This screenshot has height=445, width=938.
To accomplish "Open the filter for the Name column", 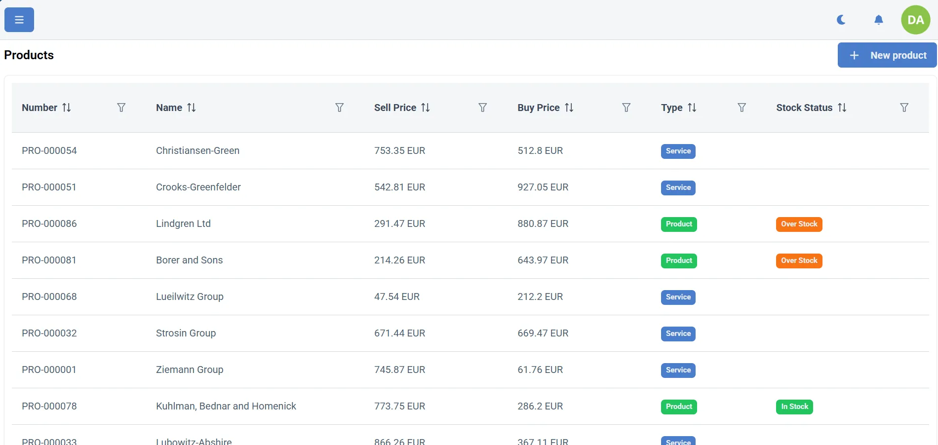I will (339, 108).
